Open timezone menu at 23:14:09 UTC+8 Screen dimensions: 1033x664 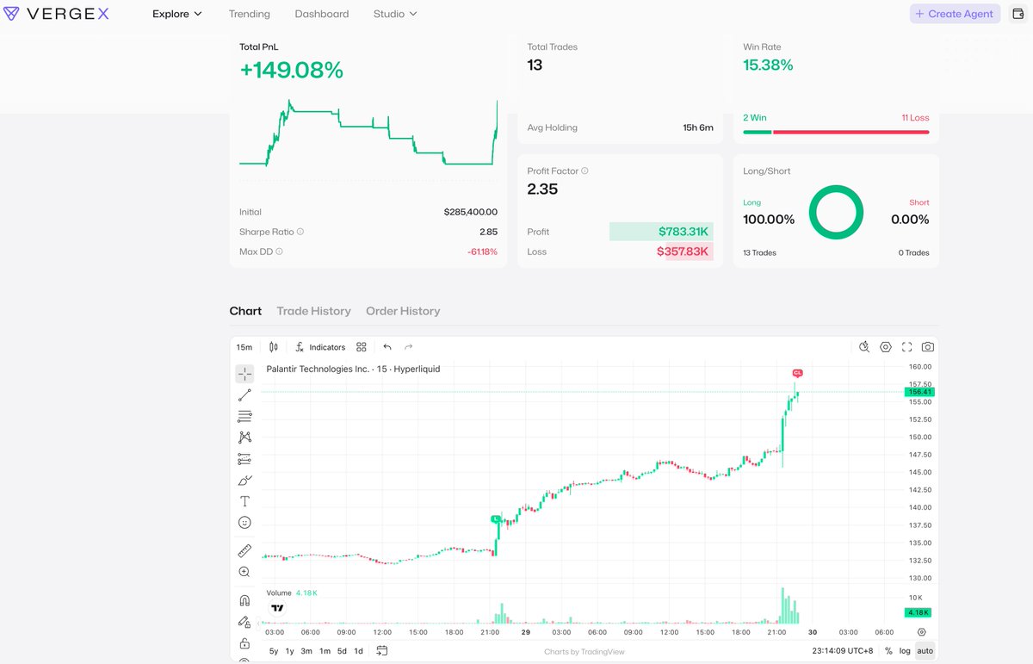(x=842, y=651)
